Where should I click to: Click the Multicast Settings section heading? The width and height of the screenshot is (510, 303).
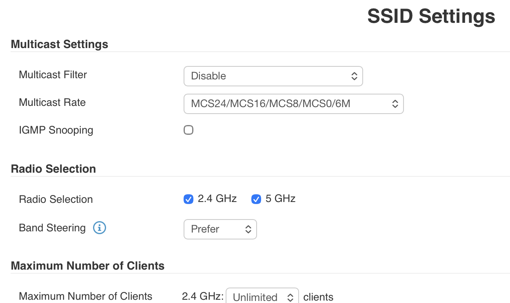(60, 44)
